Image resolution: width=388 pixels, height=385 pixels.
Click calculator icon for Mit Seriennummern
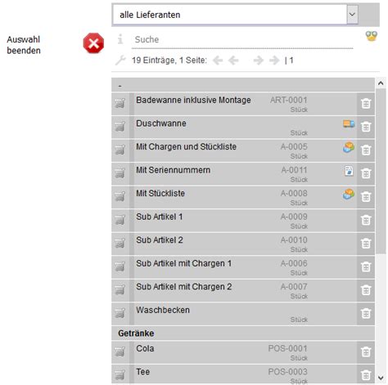pos(366,173)
